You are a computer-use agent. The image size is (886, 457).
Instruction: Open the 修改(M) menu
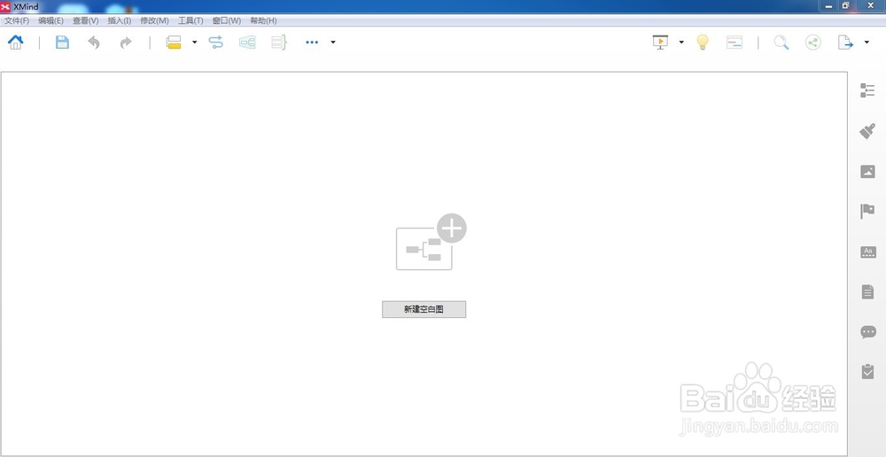point(154,20)
